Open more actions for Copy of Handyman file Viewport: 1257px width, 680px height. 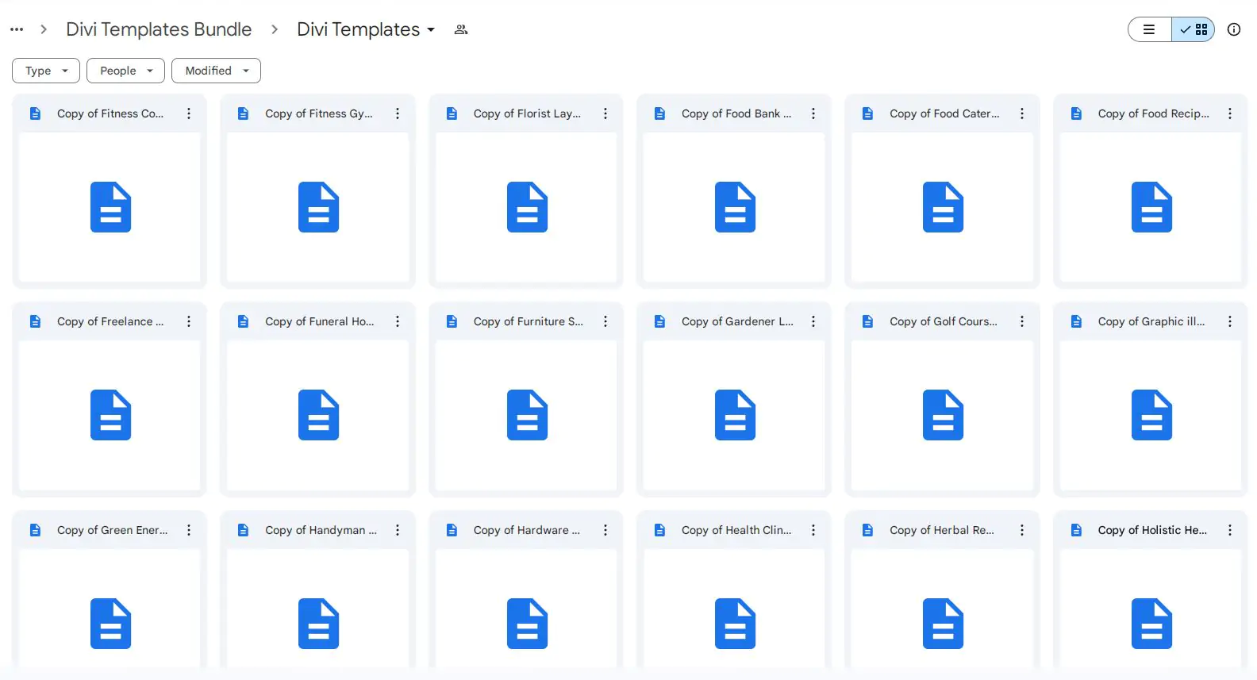coord(398,530)
